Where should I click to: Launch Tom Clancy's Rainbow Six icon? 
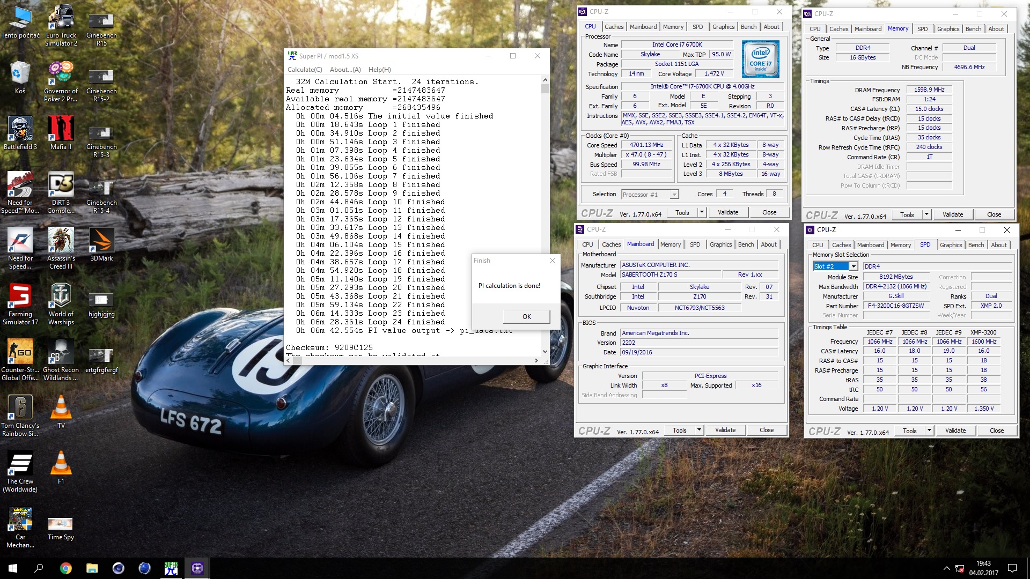[x=20, y=415]
